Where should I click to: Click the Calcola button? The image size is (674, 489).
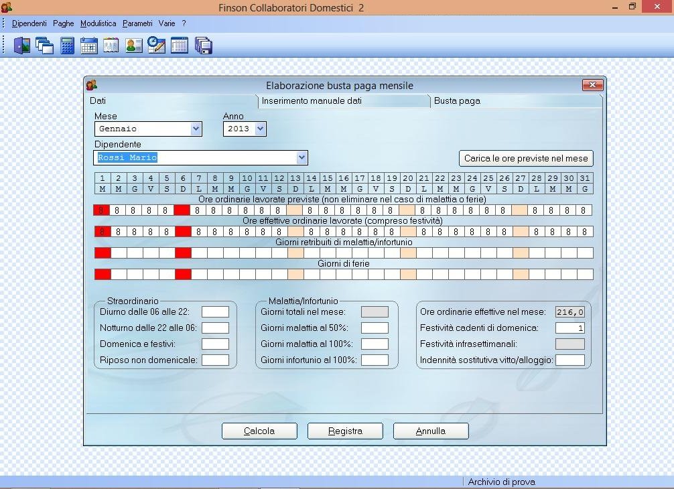(x=259, y=431)
